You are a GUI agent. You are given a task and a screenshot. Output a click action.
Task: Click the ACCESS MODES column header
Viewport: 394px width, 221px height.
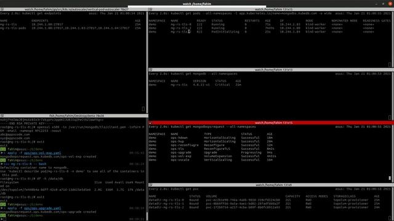tap(316, 196)
